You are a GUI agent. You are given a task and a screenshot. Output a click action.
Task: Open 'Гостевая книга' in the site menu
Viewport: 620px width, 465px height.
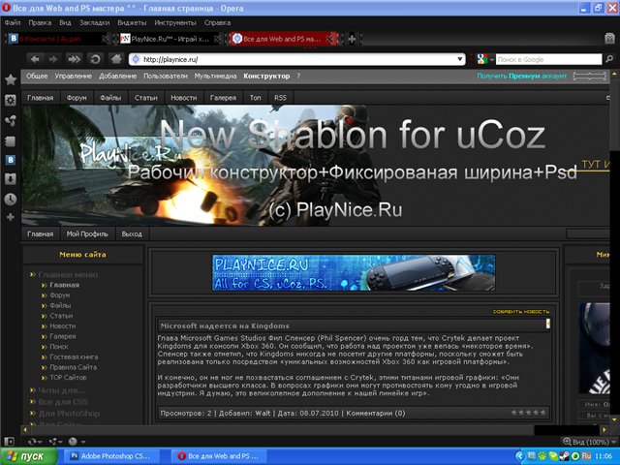coord(74,356)
